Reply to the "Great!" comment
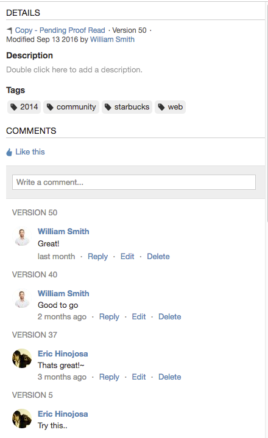Image resolution: width=268 pixels, height=438 pixels. click(97, 257)
